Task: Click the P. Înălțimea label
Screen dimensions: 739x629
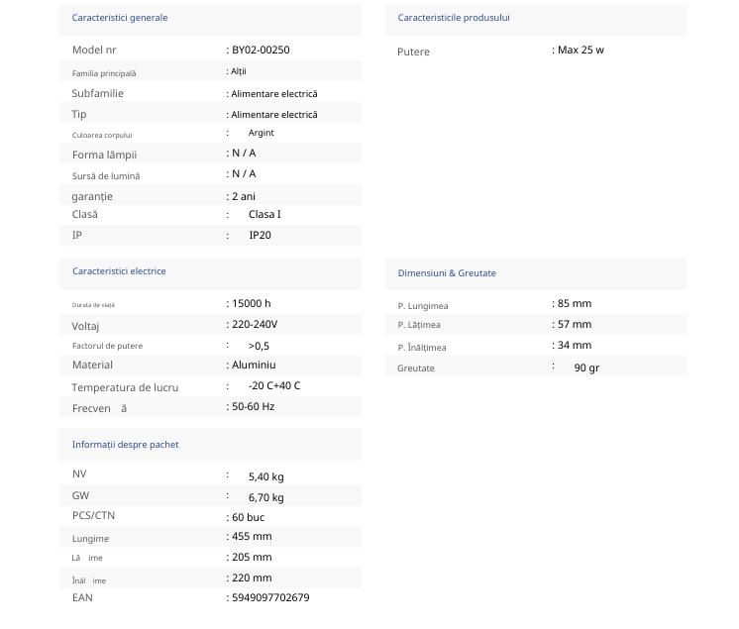Action: 422,348
